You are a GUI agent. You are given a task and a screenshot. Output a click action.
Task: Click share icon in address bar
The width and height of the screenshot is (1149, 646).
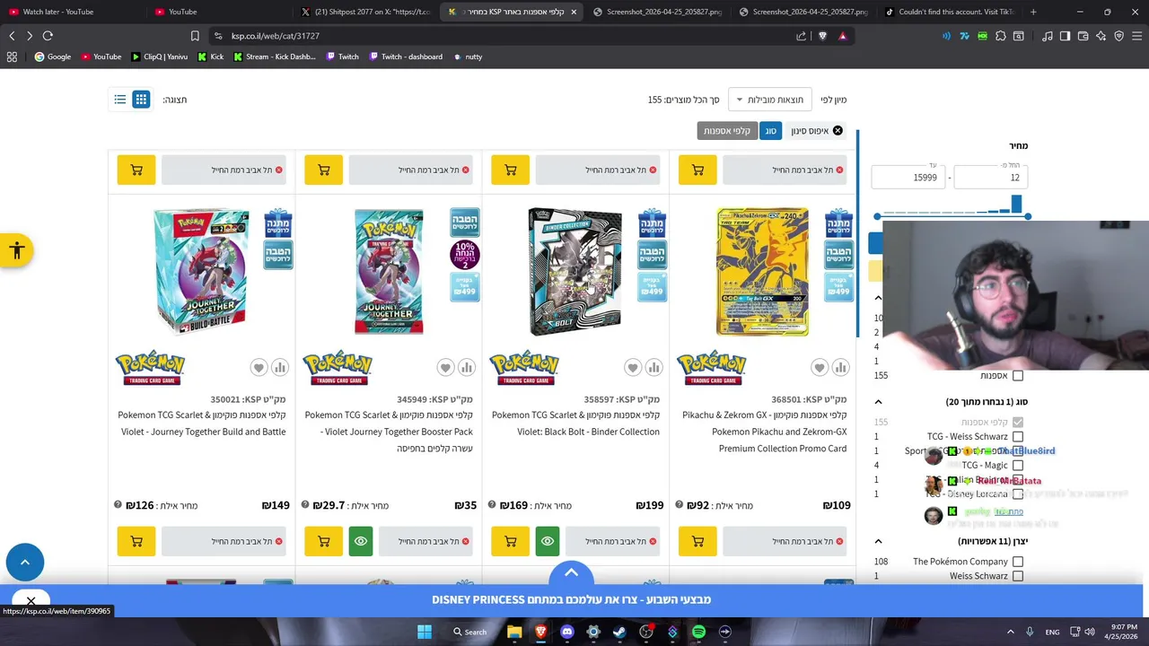(x=801, y=36)
